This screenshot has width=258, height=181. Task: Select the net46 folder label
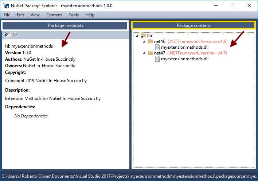(160, 41)
